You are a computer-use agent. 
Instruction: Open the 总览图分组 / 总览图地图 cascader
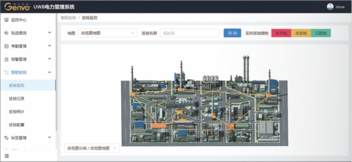click(x=91, y=148)
